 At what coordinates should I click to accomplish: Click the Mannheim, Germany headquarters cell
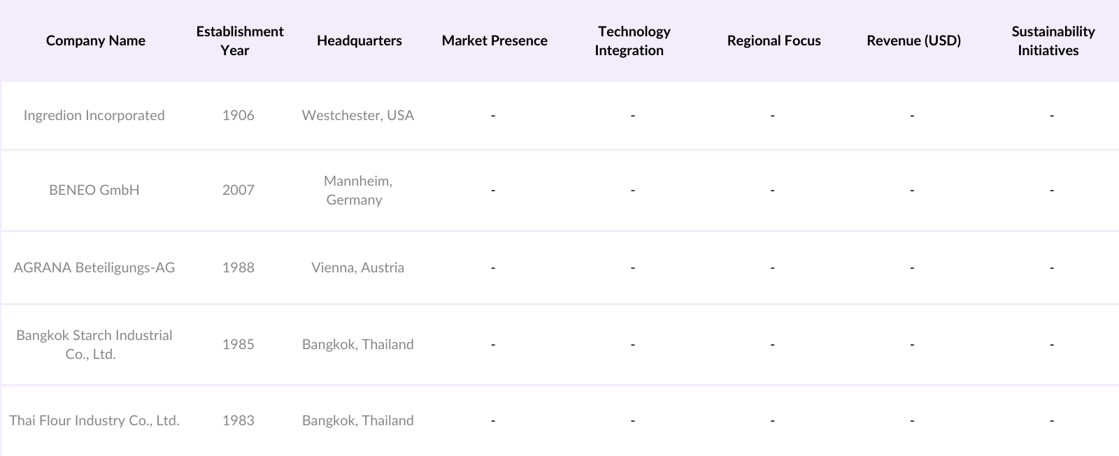(x=358, y=190)
